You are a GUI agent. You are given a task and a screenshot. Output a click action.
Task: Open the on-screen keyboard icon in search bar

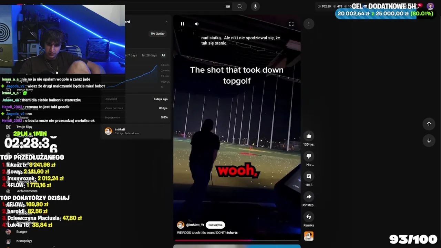coord(228,6)
